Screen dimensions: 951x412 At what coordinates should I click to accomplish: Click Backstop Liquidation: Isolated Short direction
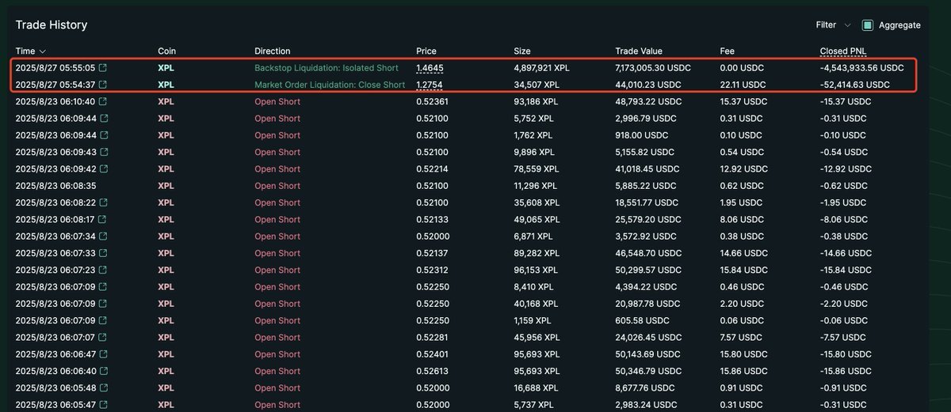pyautogui.click(x=327, y=68)
